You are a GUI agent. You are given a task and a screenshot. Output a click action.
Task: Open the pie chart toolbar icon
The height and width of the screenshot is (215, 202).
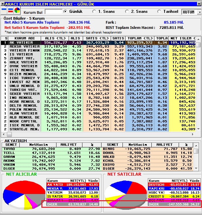pos(17,11)
